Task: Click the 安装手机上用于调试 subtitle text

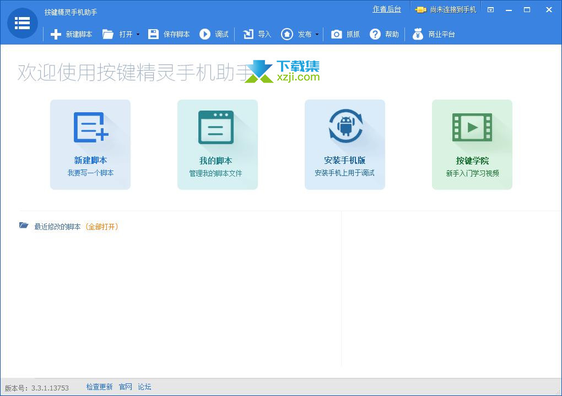Action: [344, 173]
